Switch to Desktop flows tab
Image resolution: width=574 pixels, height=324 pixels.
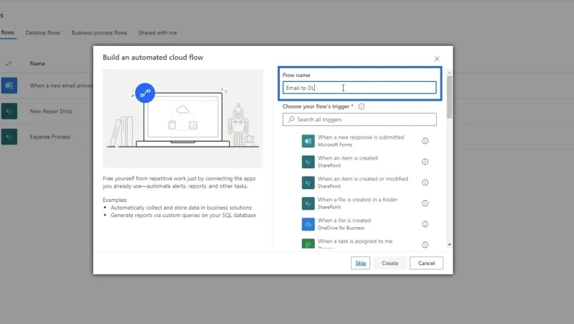(43, 32)
